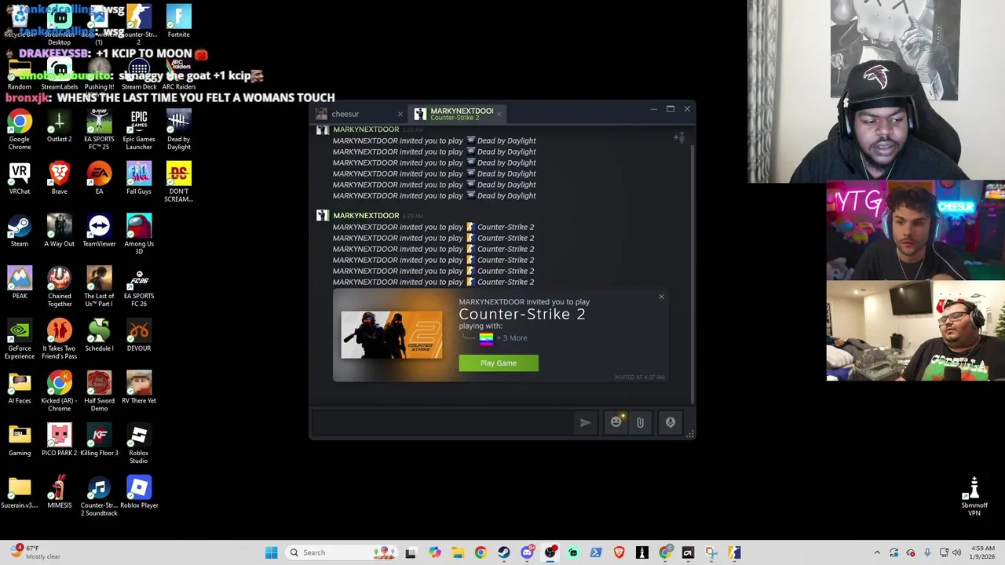Open the Fall Guys desktop shortcut
The width and height of the screenshot is (1005, 565).
139,178
